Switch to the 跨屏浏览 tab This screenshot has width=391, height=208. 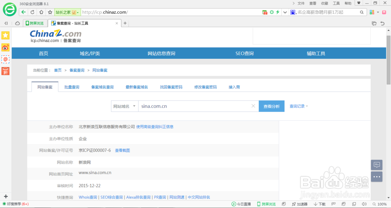tap(35, 23)
